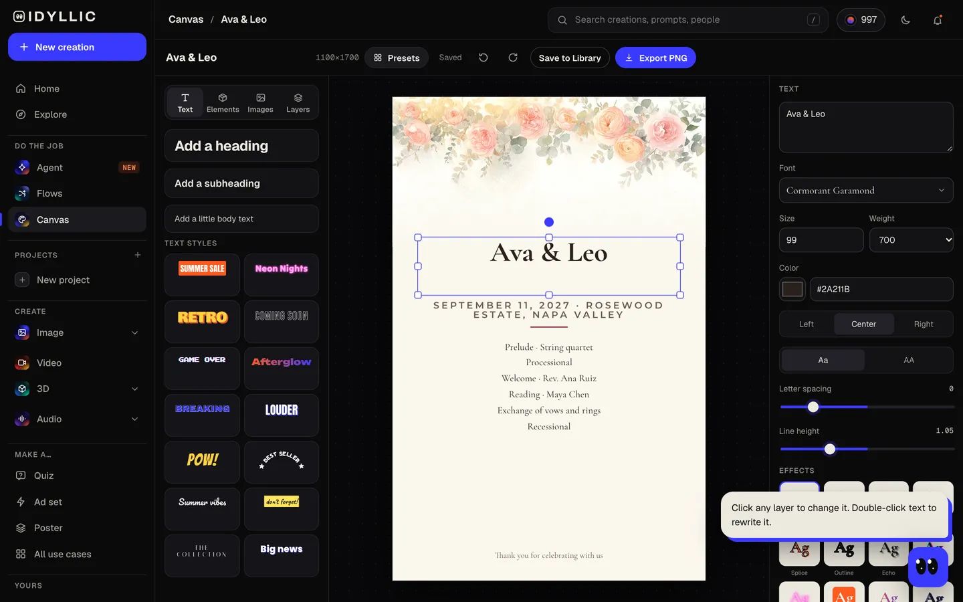Viewport: 963px width, 602px height.
Task: Open Poster maker
Action: [x=77, y=528]
